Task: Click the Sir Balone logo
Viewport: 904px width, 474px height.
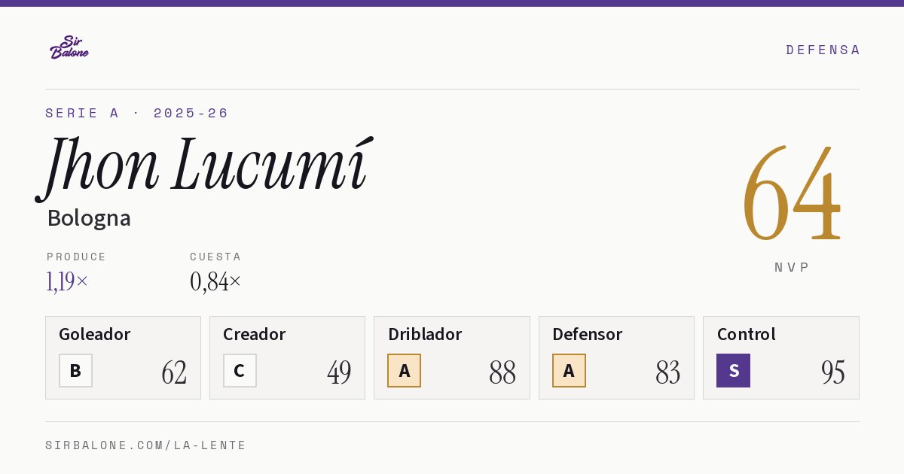Action: pyautogui.click(x=69, y=47)
